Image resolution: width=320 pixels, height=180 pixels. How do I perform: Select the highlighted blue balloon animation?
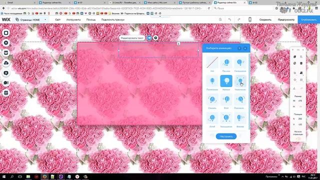coord(226,81)
